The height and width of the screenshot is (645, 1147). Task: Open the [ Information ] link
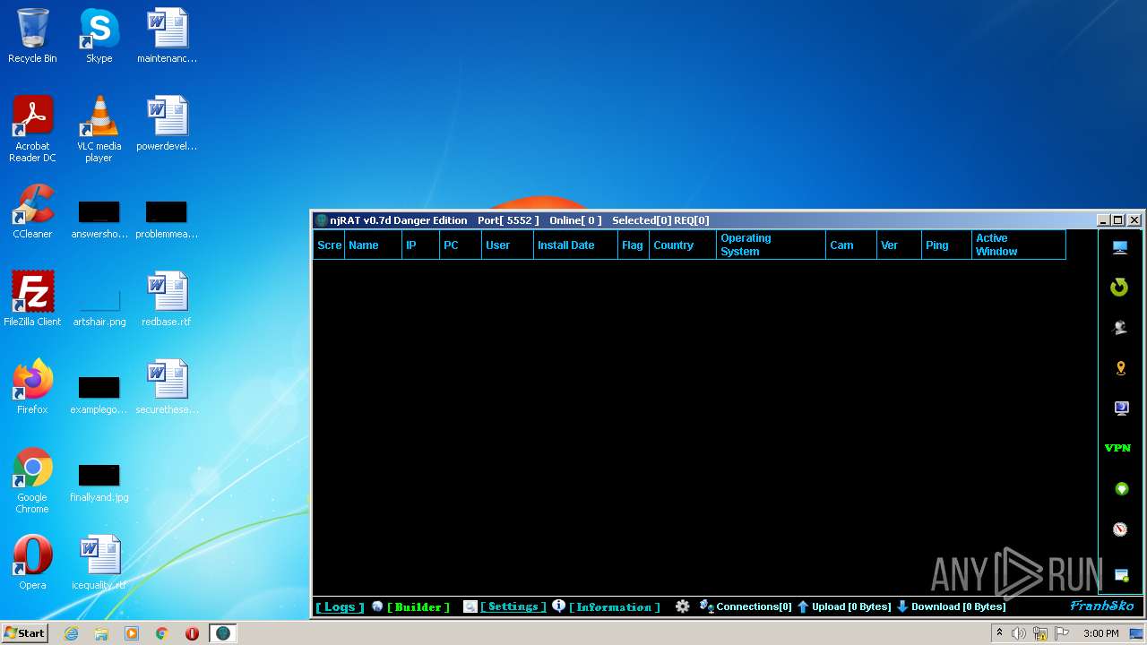(614, 607)
